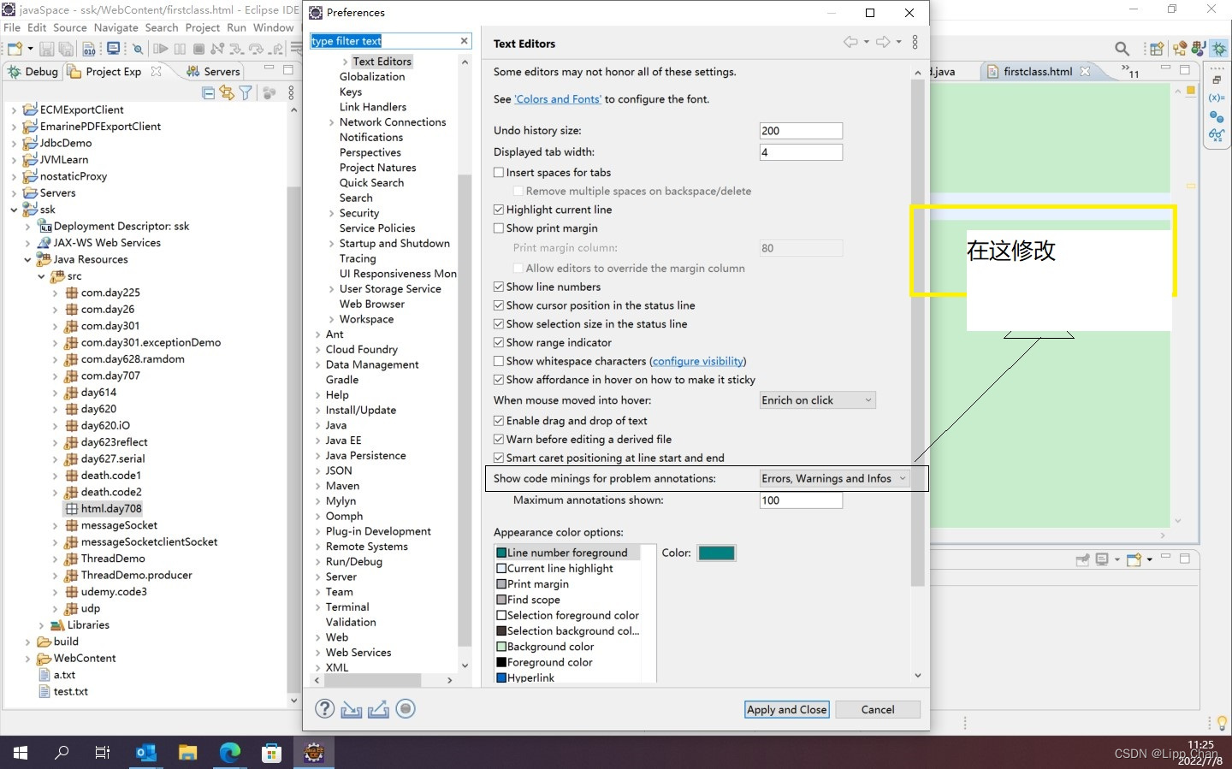This screenshot has width=1232, height=769.
Task: Expand the Java preference category
Action: pyautogui.click(x=318, y=425)
